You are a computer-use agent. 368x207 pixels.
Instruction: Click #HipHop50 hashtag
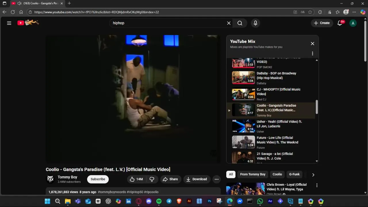(x=135, y=192)
